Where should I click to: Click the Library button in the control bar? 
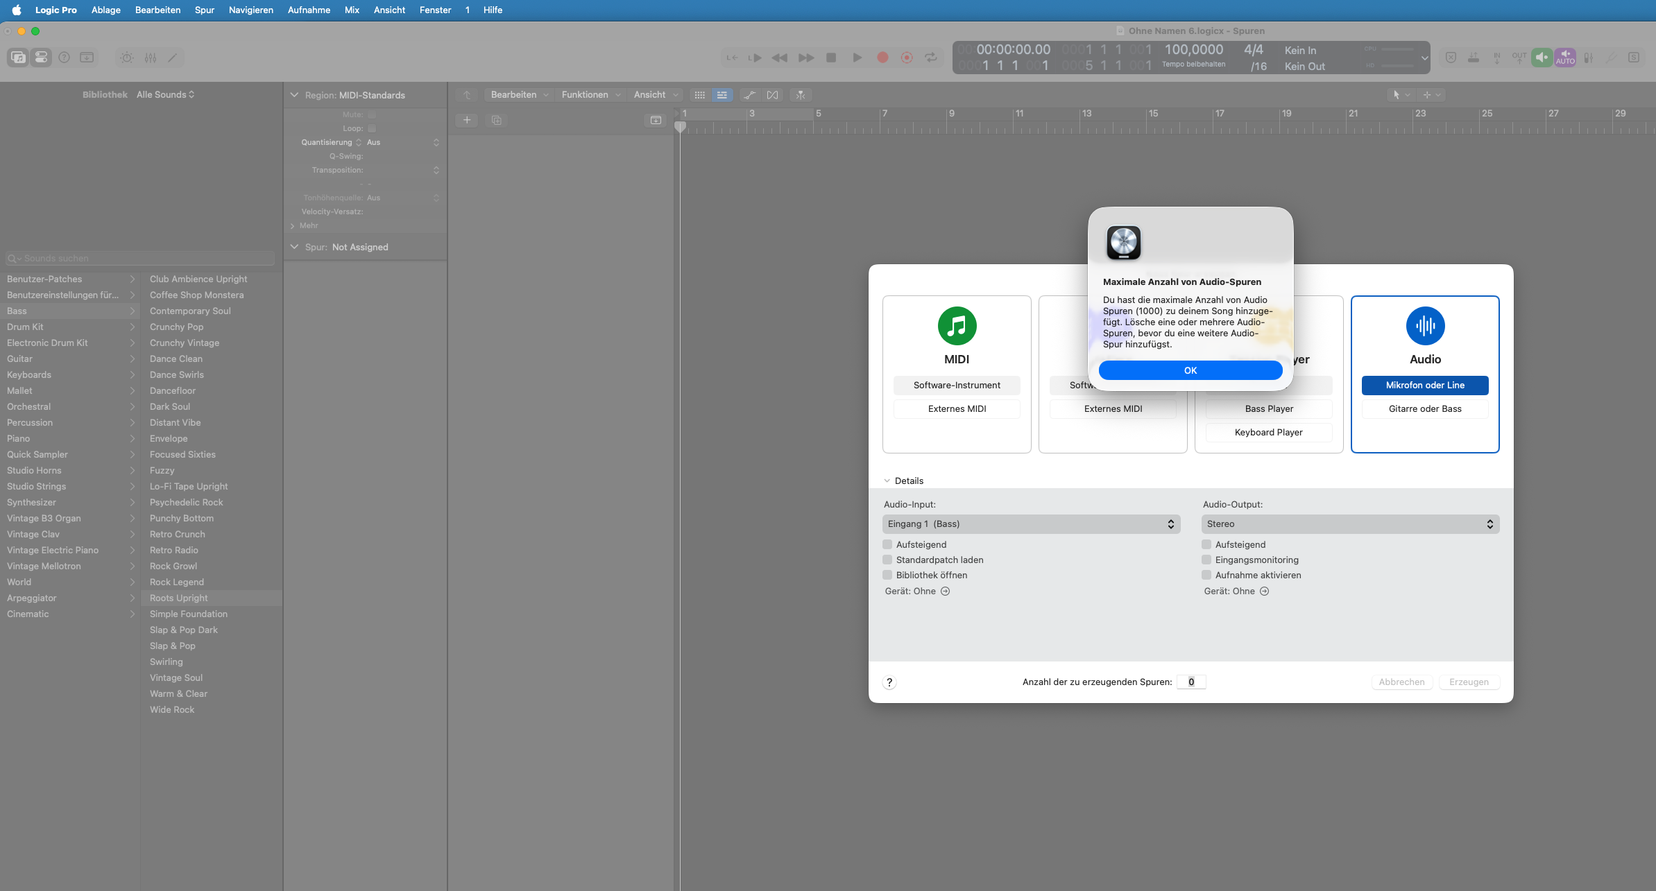click(18, 58)
